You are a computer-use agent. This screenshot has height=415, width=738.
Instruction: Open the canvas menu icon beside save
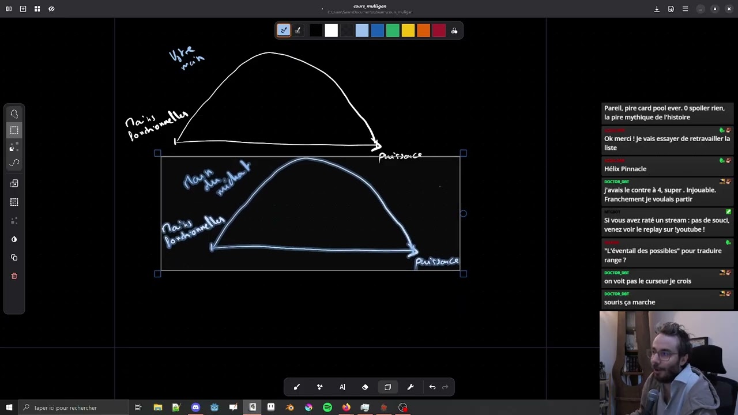pos(671,9)
